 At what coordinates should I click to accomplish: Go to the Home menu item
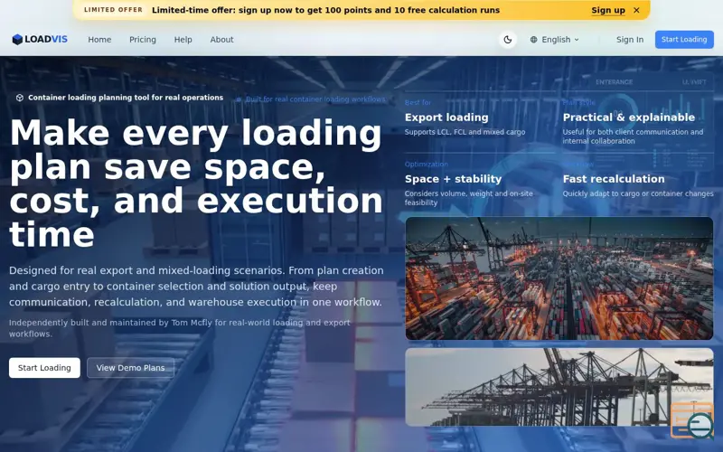99,40
